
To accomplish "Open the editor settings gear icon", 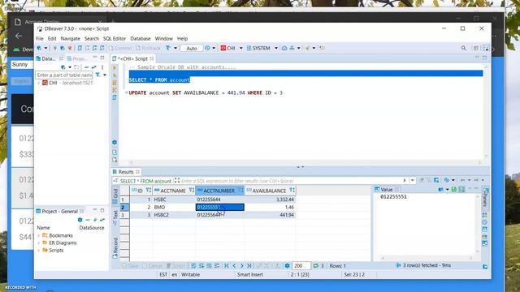I will point(115,143).
